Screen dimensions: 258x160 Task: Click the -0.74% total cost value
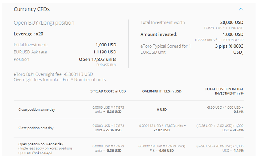[238, 130]
